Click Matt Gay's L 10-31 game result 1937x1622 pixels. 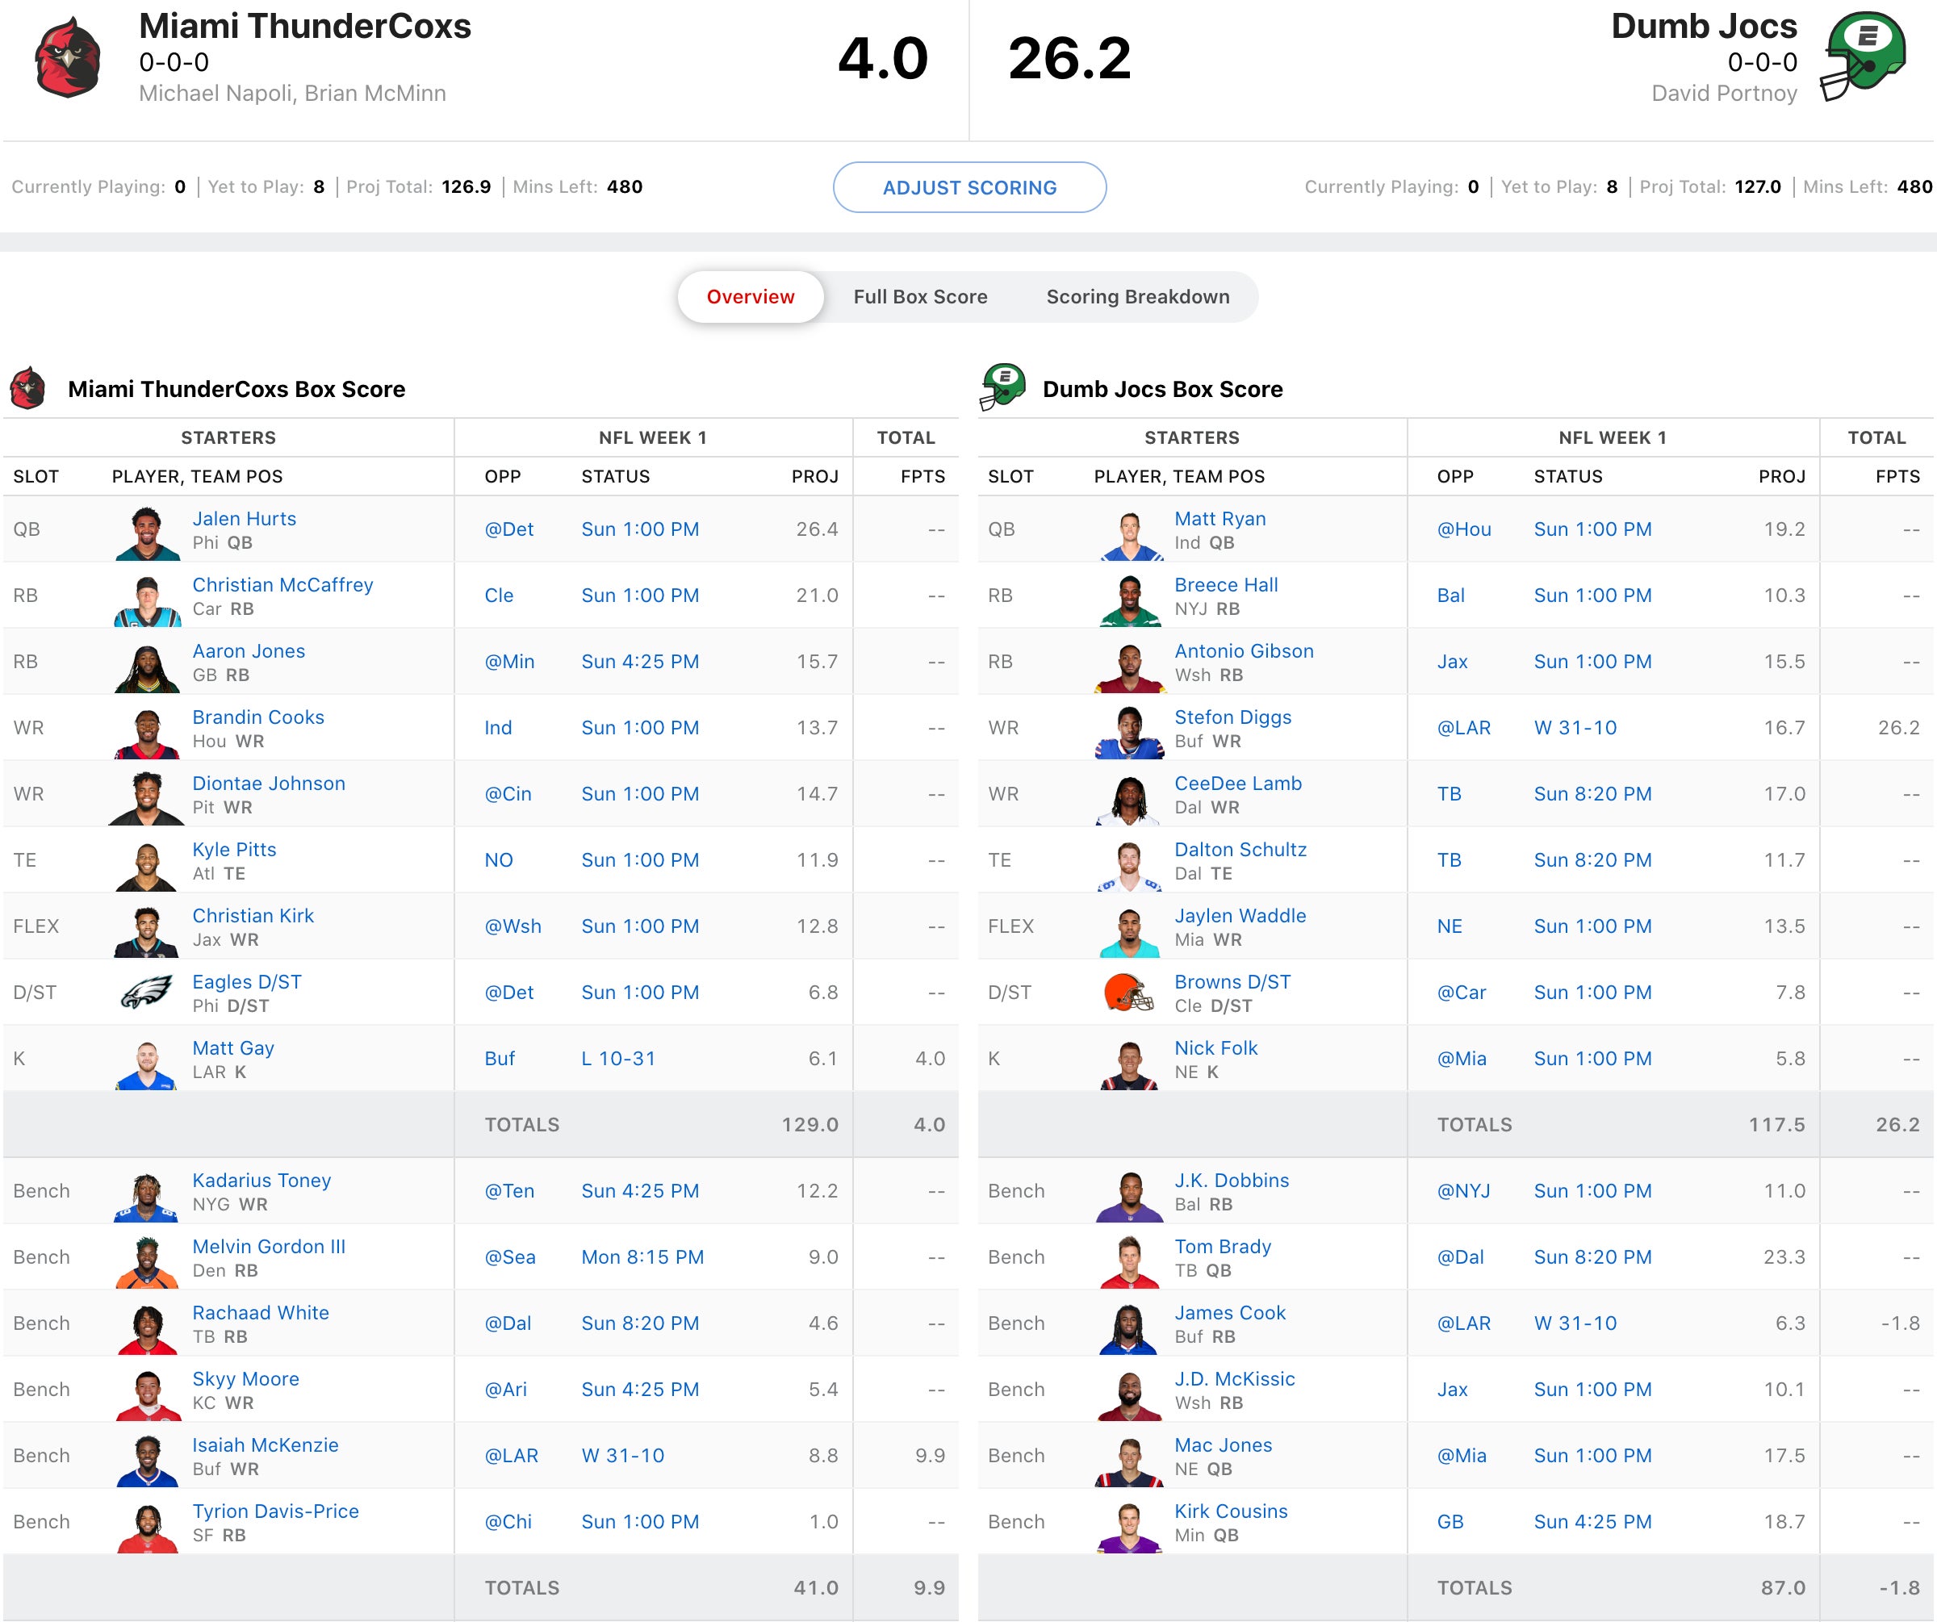tap(618, 1059)
